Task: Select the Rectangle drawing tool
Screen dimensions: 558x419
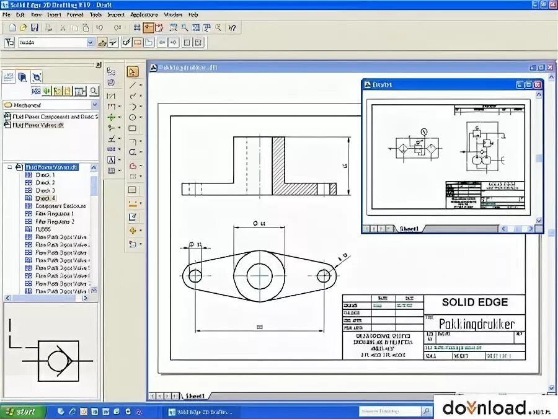Action: (x=133, y=128)
